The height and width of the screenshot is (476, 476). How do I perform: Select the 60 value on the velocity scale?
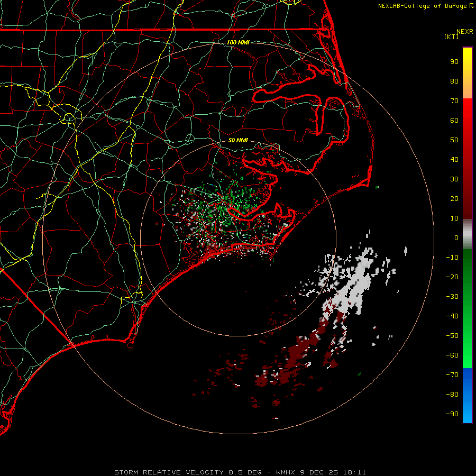[454, 120]
